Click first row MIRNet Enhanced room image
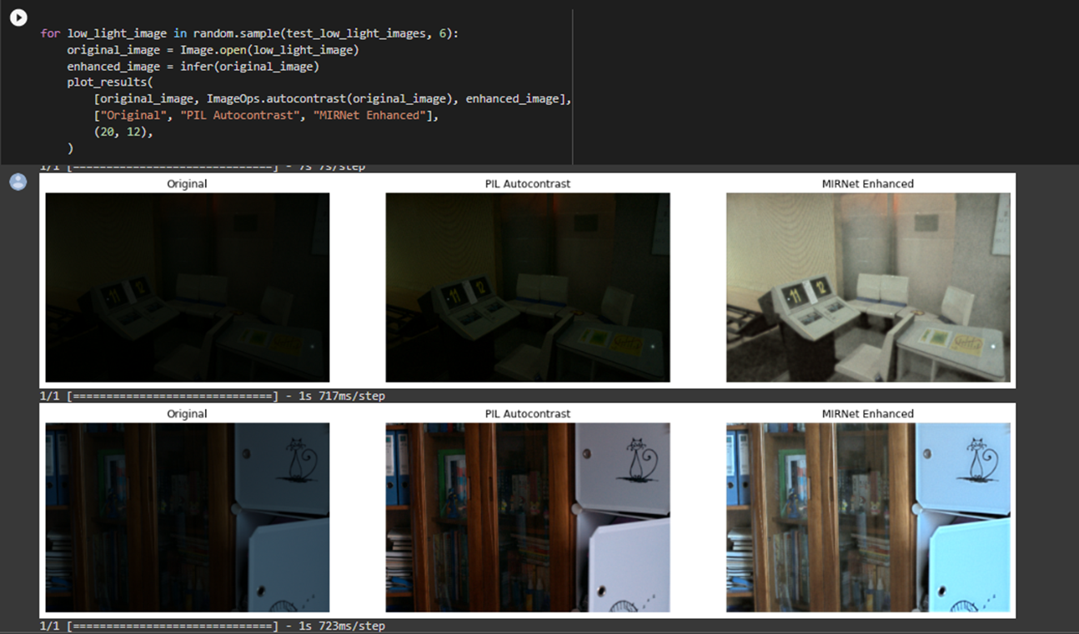 tap(868, 287)
